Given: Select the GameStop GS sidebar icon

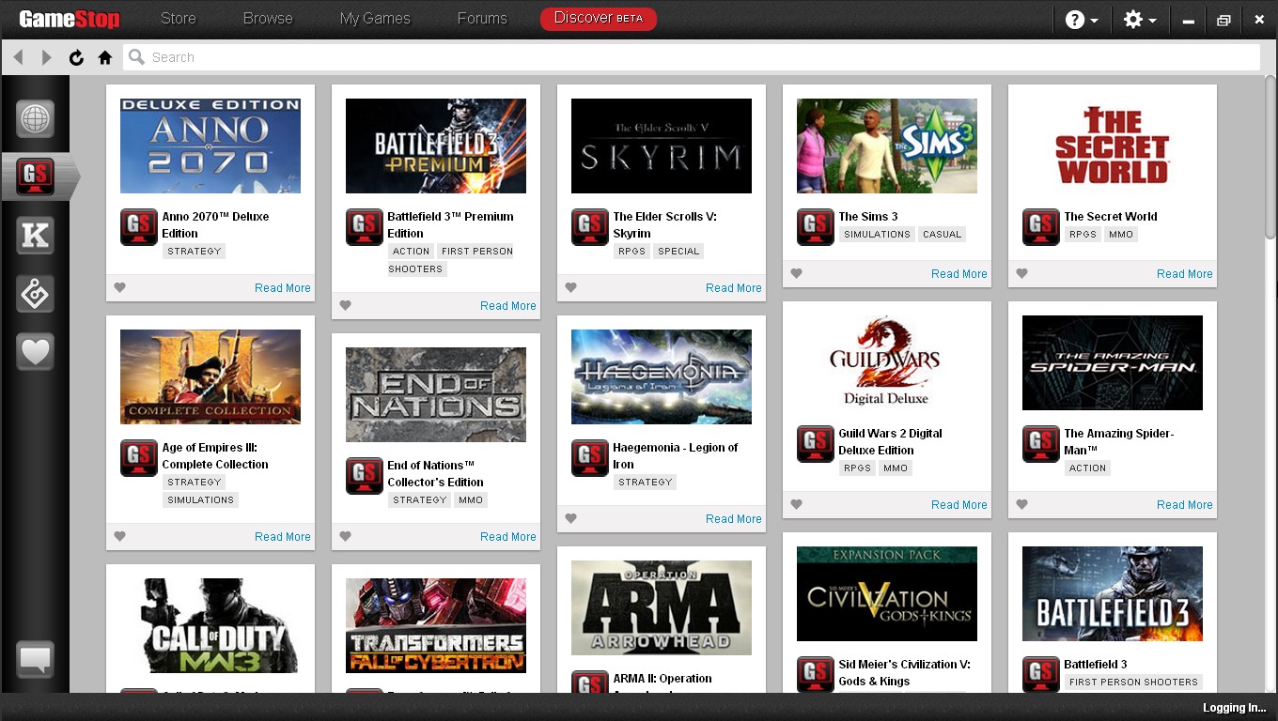Looking at the screenshot, I should [x=35, y=176].
